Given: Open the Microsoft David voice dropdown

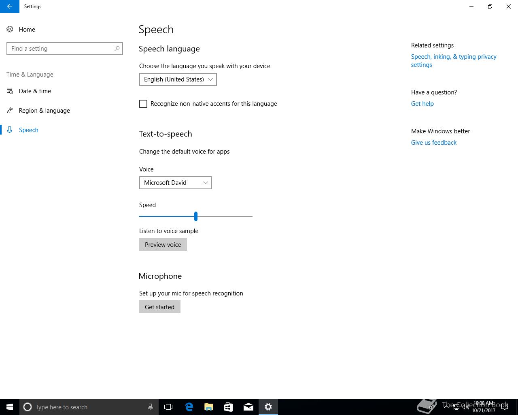Looking at the screenshot, I should coord(176,183).
